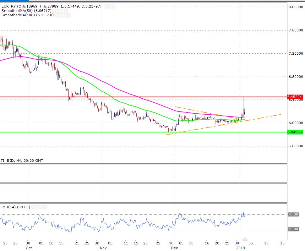
Task: Click the first icon beside EURTRY OHLC values
Action: pos(106,6)
